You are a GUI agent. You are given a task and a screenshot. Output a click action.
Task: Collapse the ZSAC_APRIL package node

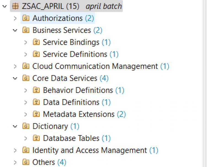[x=5, y=6]
